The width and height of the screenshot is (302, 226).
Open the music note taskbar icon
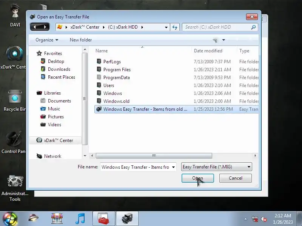pyautogui.click(x=80, y=219)
